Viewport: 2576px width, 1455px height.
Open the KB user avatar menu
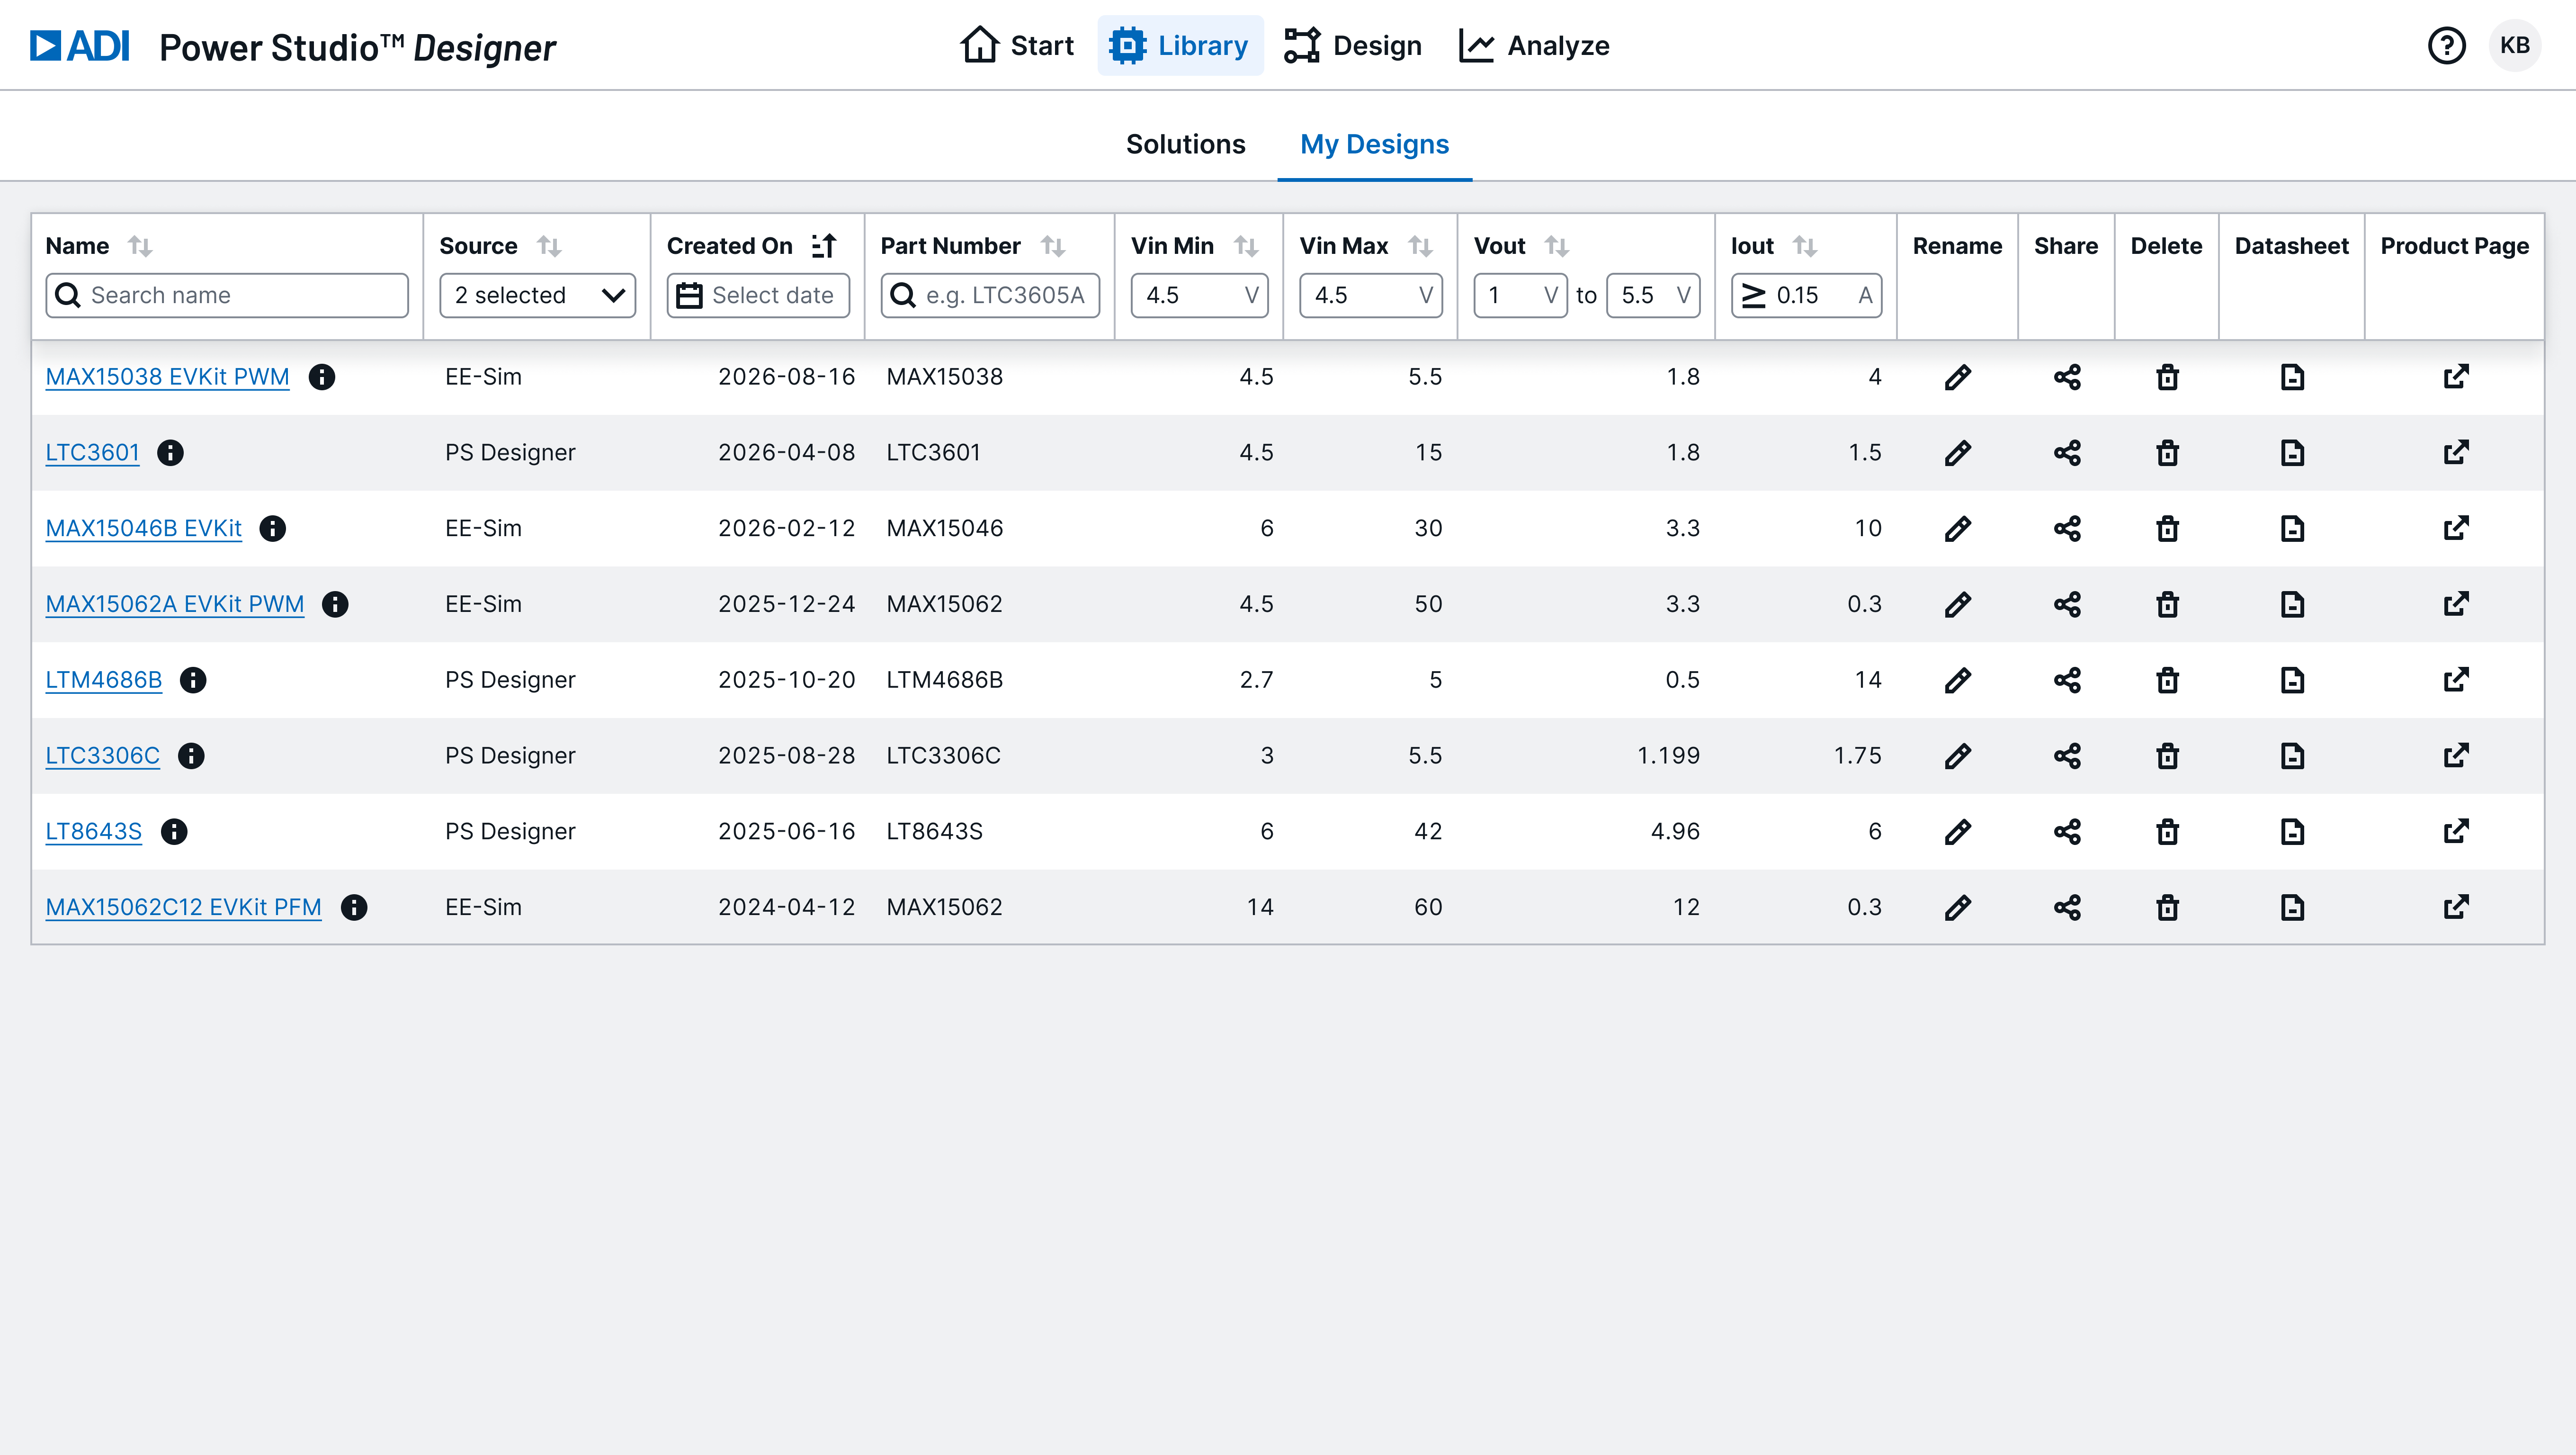pyautogui.click(x=2514, y=45)
